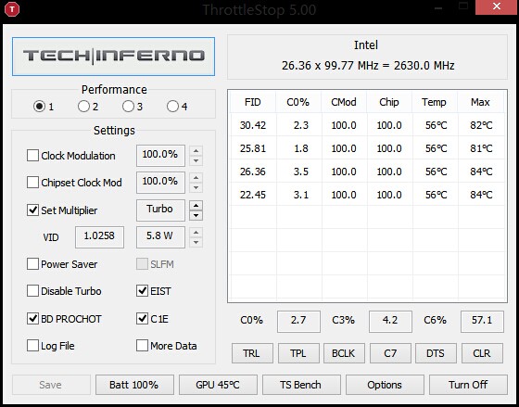Image resolution: width=519 pixels, height=407 pixels.
Task: Open the TPL turbo power limits window
Action: (298, 353)
